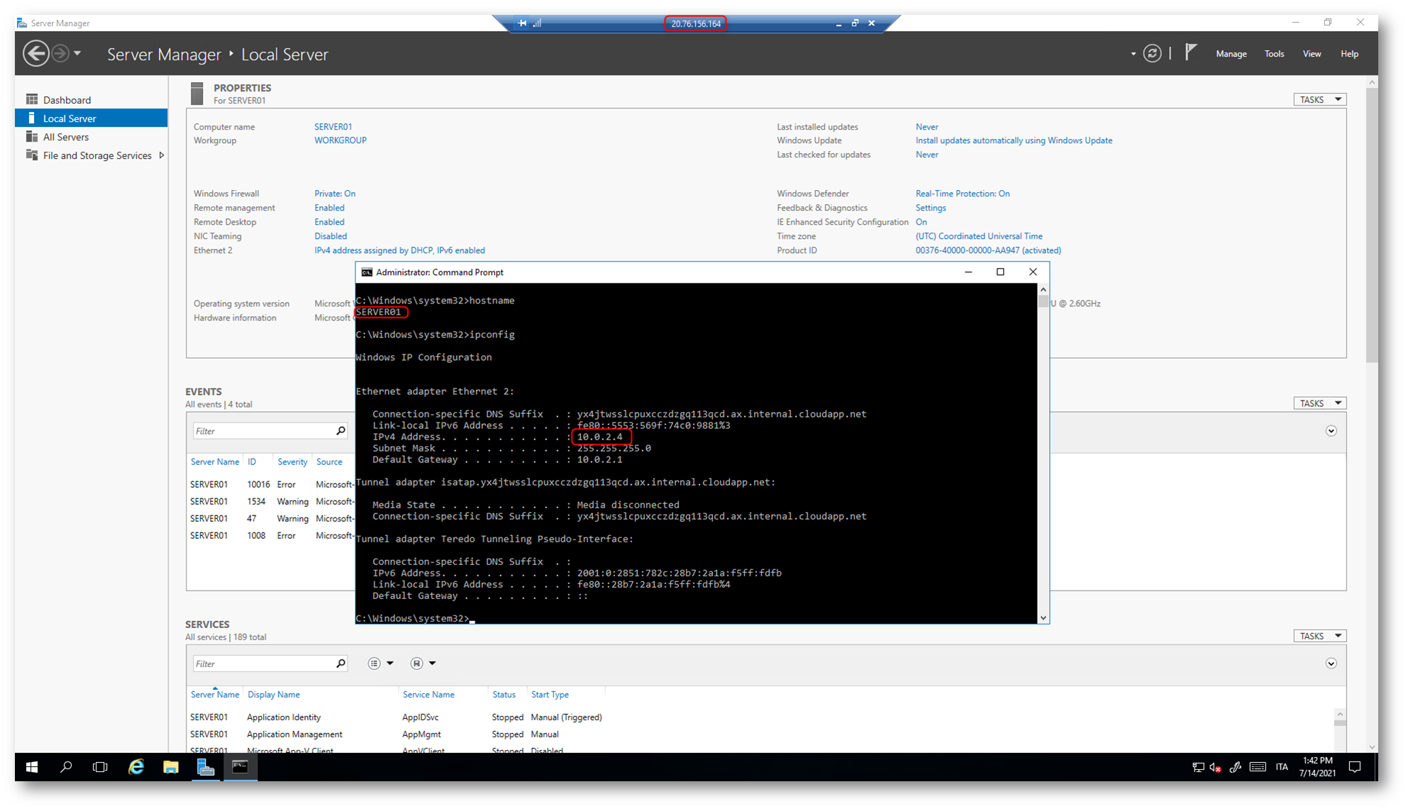Select event row with ID 1534

click(x=271, y=501)
